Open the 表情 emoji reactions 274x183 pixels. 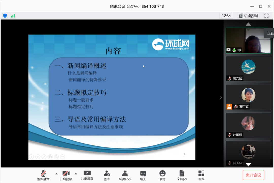pyautogui.click(x=162, y=173)
